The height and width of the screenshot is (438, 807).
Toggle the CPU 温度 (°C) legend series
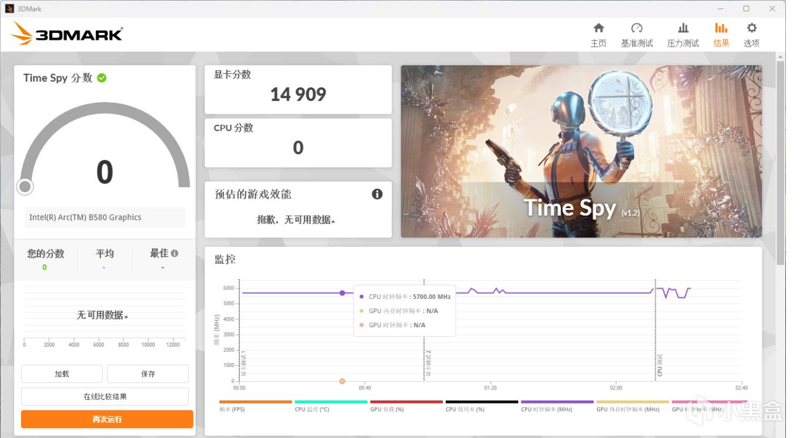tap(331, 406)
